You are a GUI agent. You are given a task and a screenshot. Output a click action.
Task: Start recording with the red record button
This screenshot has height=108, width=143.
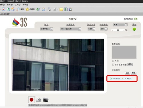31,100
